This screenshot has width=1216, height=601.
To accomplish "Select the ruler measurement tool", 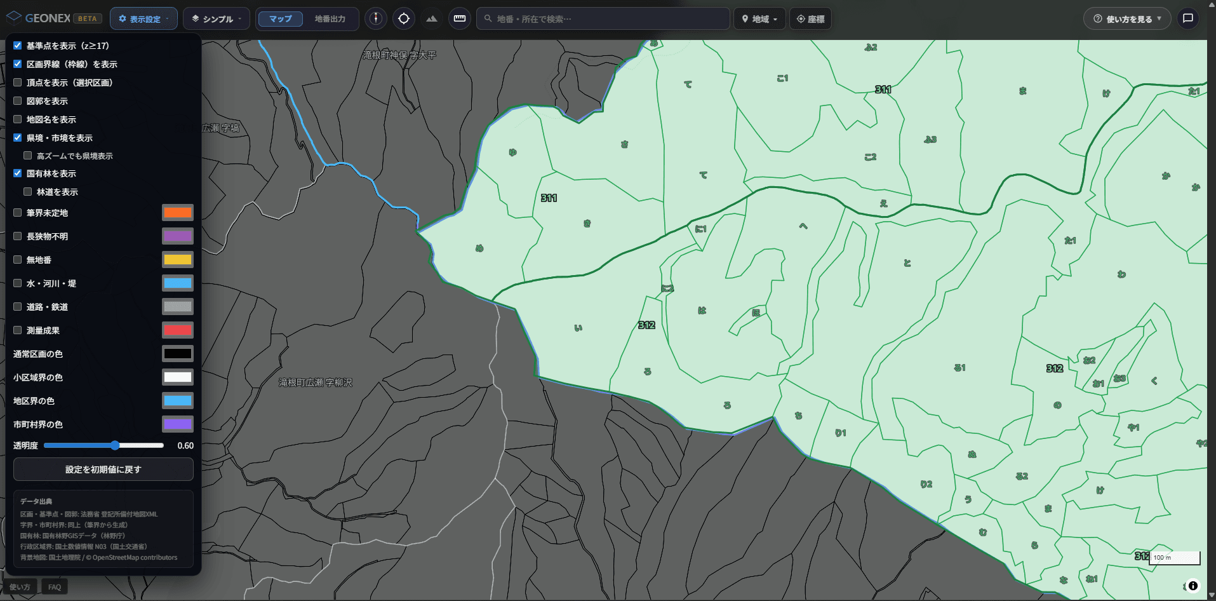I will click(460, 18).
